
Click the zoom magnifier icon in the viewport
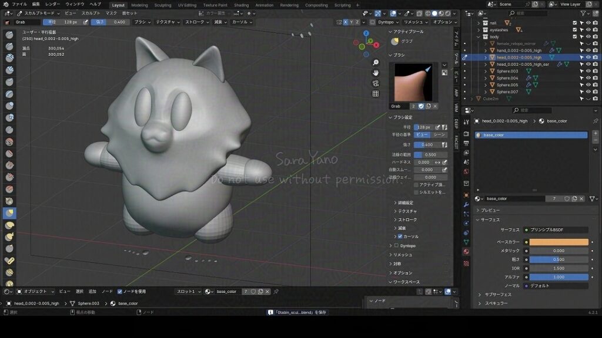pyautogui.click(x=376, y=63)
